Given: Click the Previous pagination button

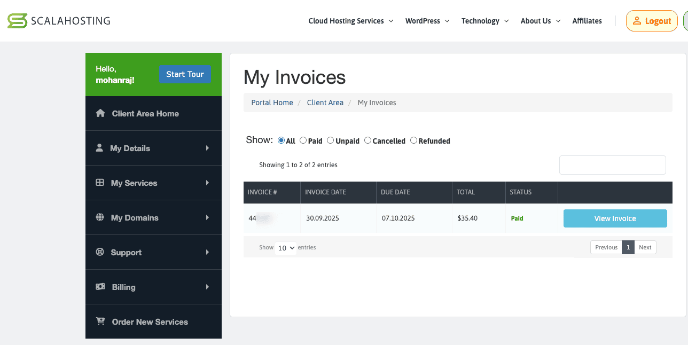Looking at the screenshot, I should [x=606, y=247].
